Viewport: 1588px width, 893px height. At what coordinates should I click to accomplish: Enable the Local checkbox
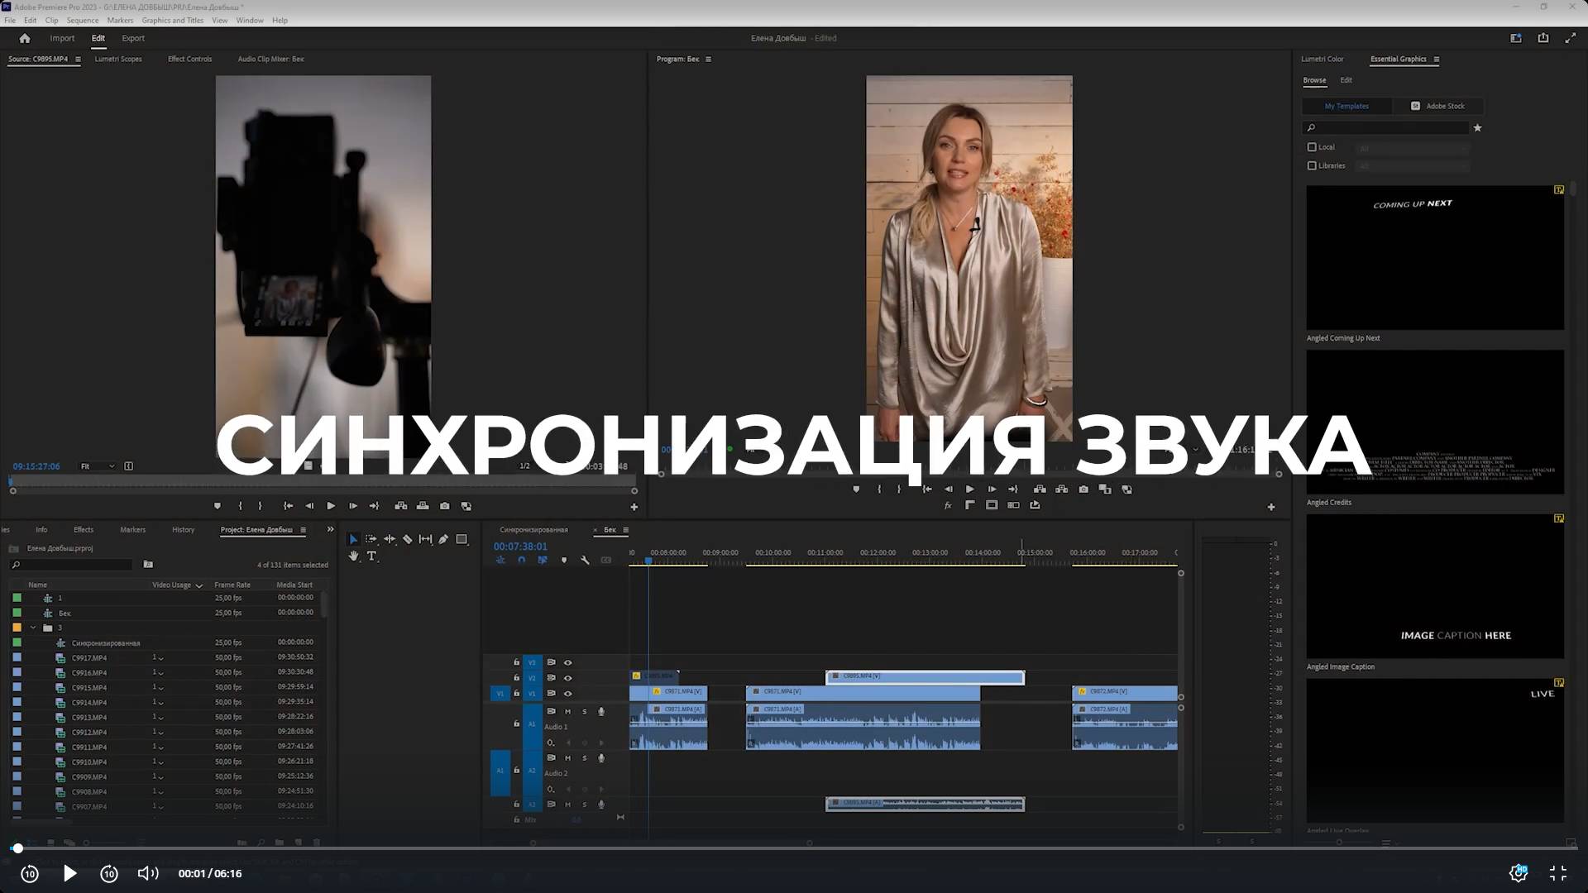[1312, 147]
